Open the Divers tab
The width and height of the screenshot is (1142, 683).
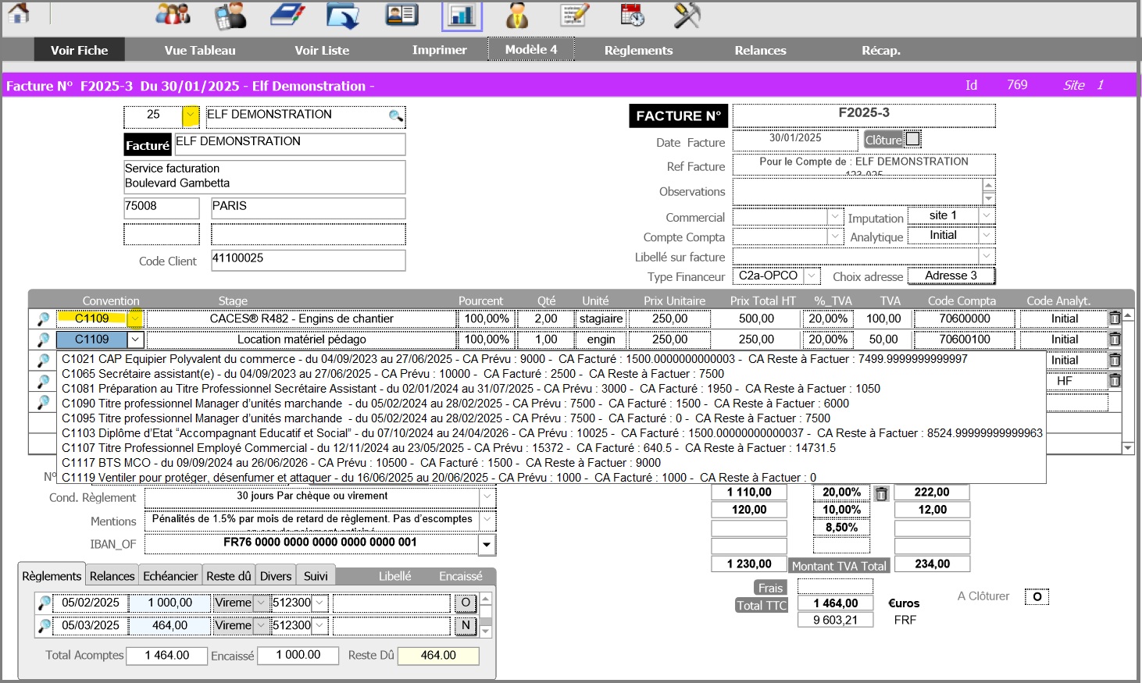tap(276, 576)
